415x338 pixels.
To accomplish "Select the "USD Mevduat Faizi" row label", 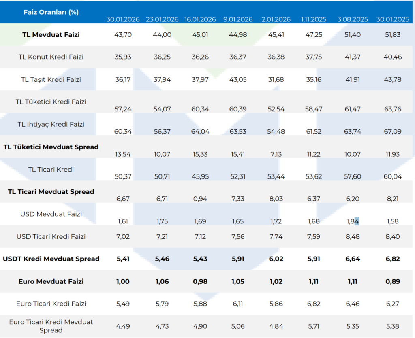I will [x=51, y=214].
